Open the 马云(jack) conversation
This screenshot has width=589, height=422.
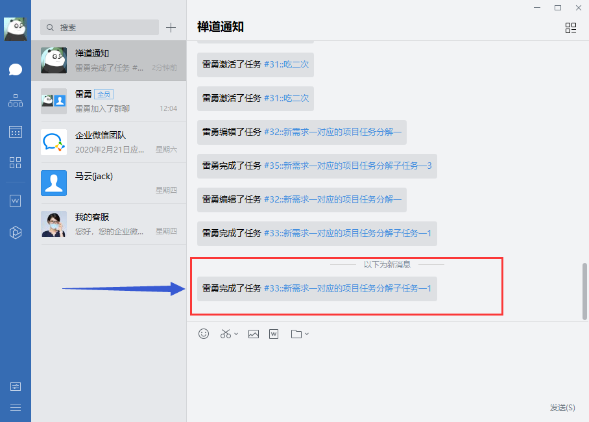108,183
